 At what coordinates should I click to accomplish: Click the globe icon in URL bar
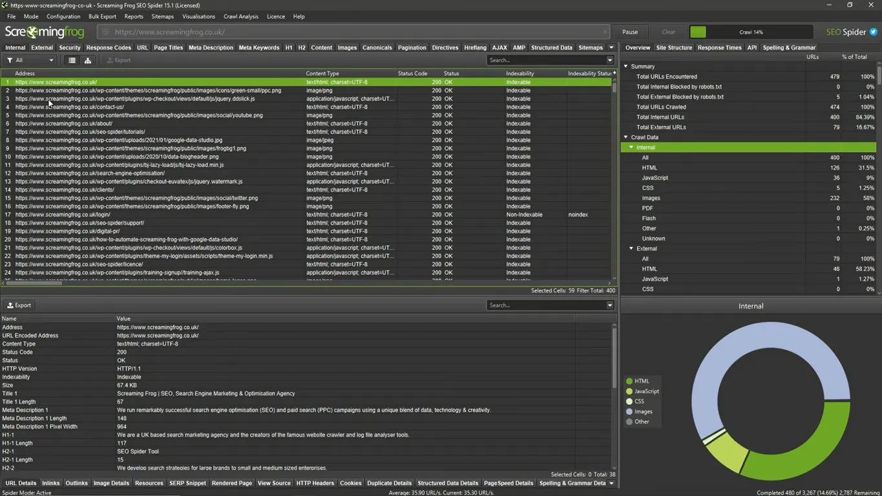[105, 32]
